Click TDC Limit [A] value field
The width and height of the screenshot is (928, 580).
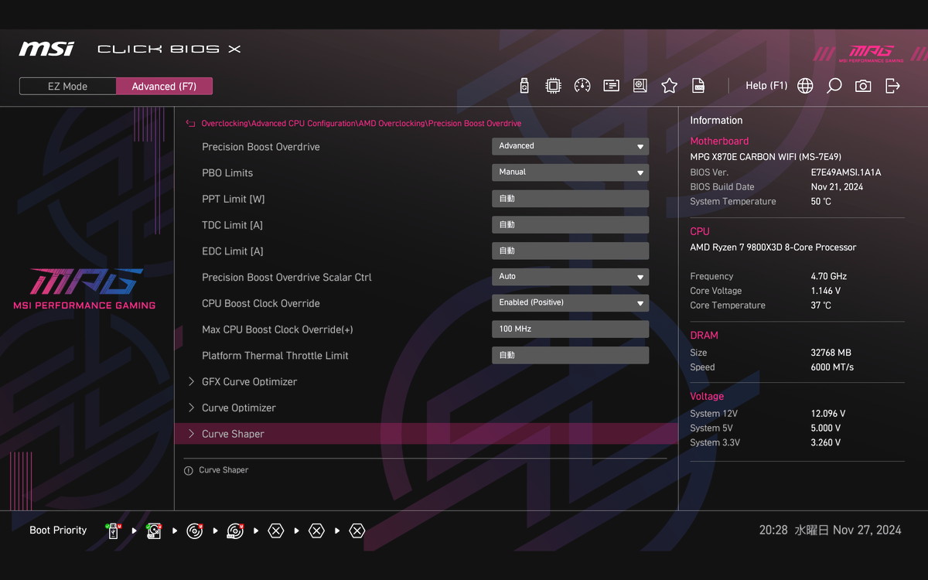point(570,225)
